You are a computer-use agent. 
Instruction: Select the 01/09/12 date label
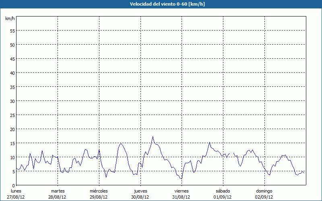click(x=223, y=197)
